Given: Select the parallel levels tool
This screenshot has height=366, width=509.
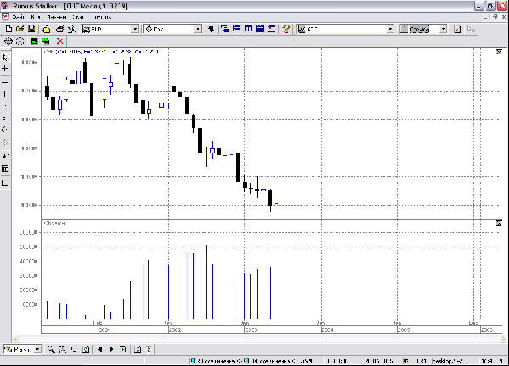Looking at the screenshot, I should (x=5, y=117).
